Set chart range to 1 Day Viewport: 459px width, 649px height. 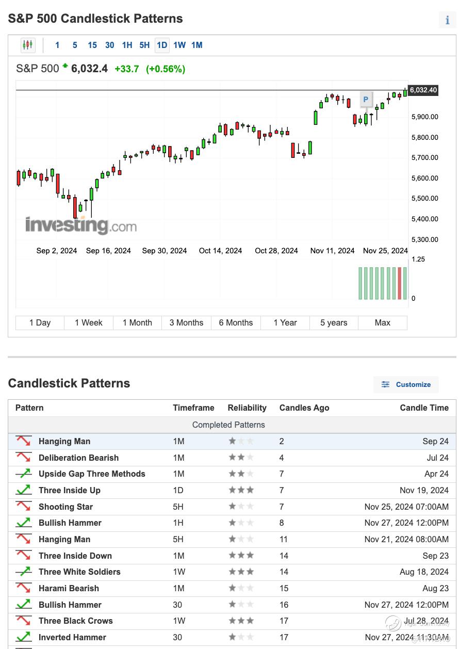[x=40, y=323]
